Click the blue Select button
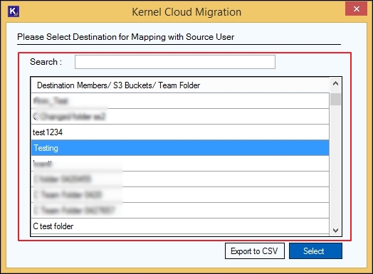This screenshot has width=373, height=274. [315, 251]
